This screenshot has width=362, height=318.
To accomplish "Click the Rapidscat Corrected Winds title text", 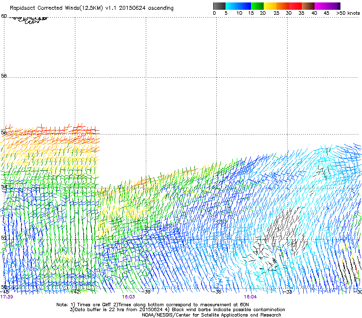I will tap(91, 8).
